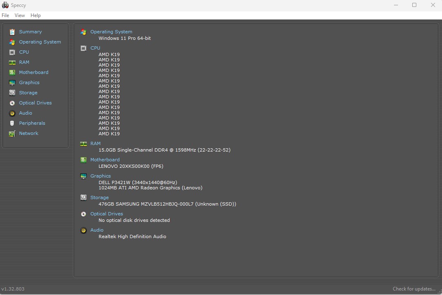This screenshot has height=295, width=442.
Task: Click the 15.0GB Single-Channel DDR4 RAM text
Action: 165,150
